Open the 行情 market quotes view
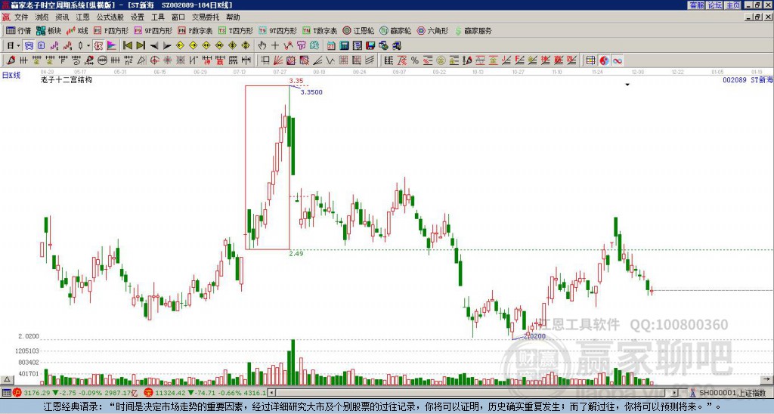Viewport: 774px width, 414px height. tap(18, 30)
